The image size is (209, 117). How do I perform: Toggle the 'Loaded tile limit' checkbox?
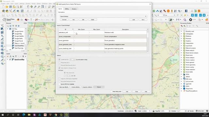click(x=59, y=59)
